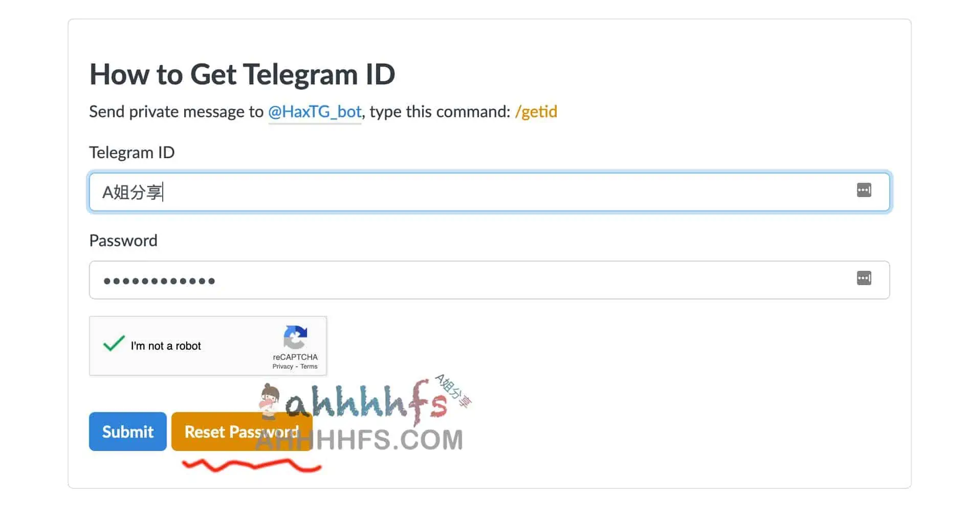Focus the Telegram ID input field

[x=489, y=192]
